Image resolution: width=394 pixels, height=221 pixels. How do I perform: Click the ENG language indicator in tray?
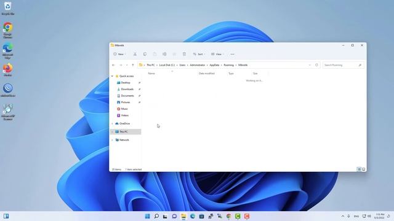[356, 216]
